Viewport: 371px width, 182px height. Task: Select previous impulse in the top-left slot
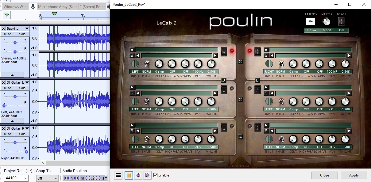(138, 56)
